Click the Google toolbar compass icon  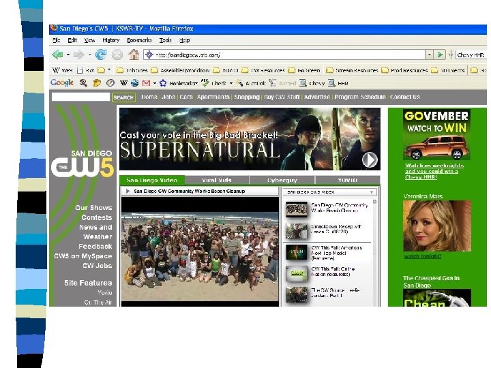pos(110,83)
